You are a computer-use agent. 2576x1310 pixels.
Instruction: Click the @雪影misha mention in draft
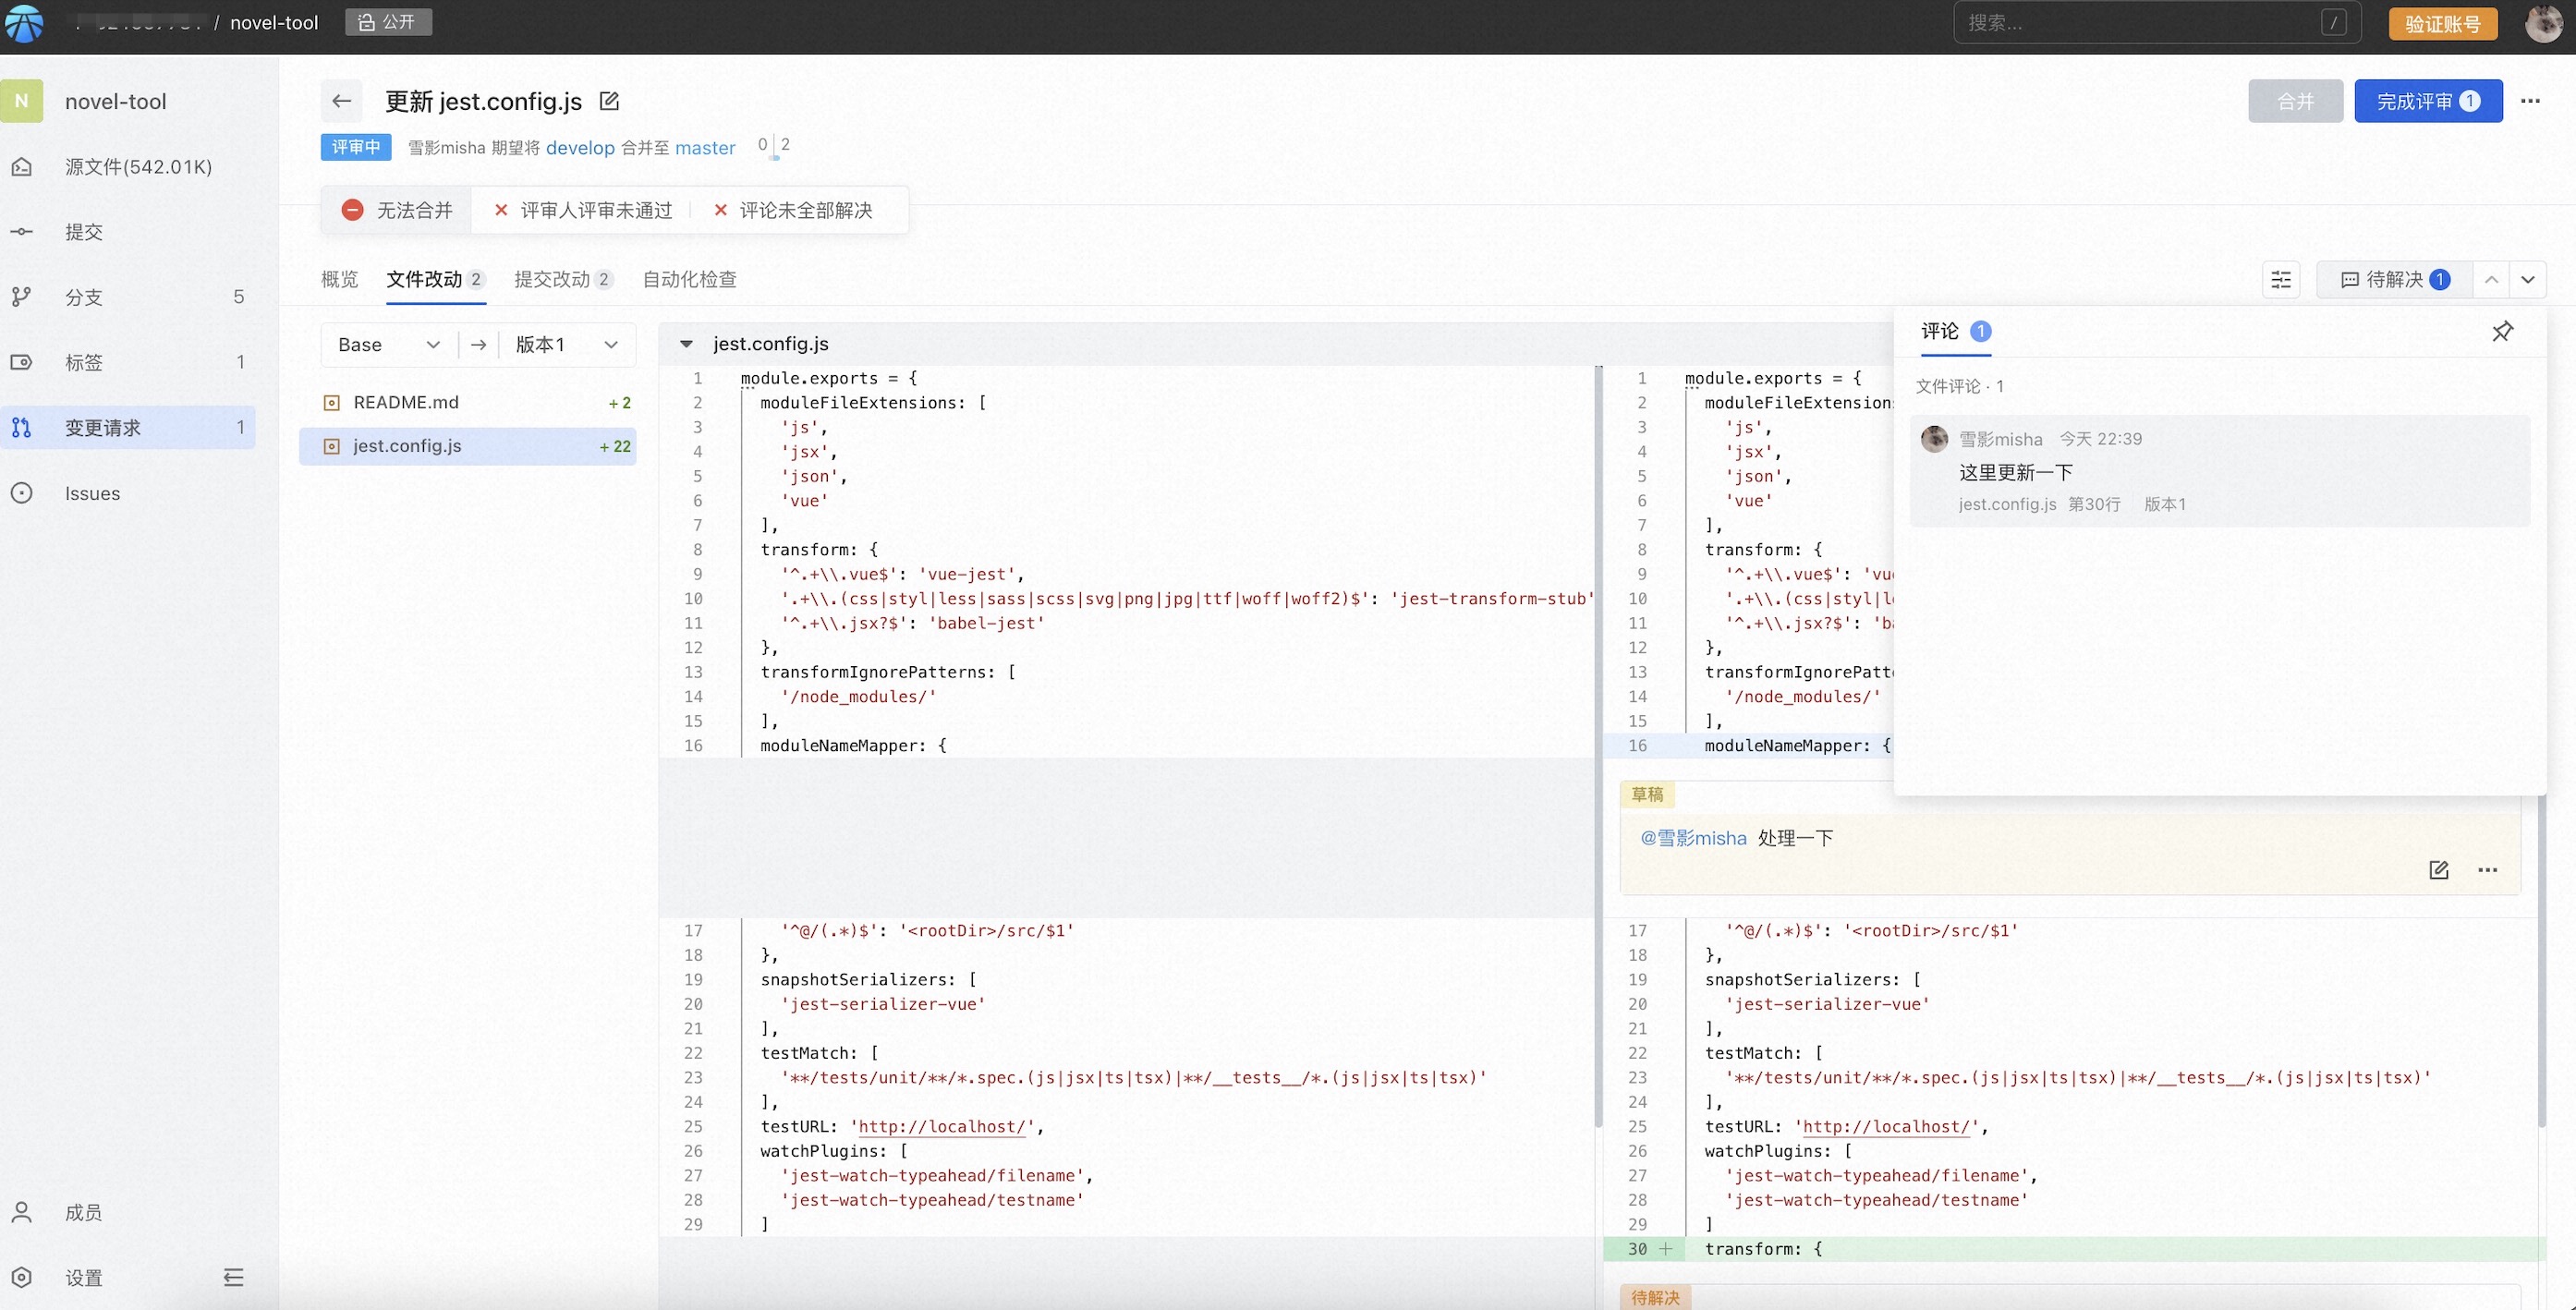[x=1693, y=838]
